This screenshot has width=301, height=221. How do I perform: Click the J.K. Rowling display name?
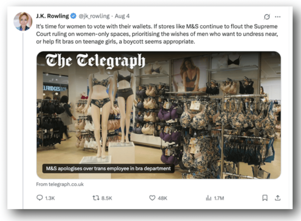point(53,16)
